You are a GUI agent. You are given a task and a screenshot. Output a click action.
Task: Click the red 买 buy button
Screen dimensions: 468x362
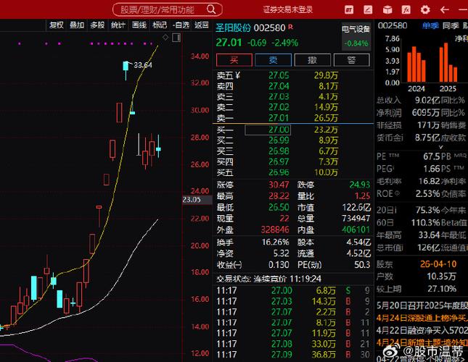click(x=234, y=60)
